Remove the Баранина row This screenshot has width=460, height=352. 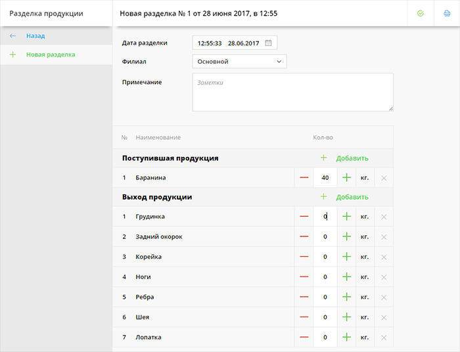coord(384,177)
